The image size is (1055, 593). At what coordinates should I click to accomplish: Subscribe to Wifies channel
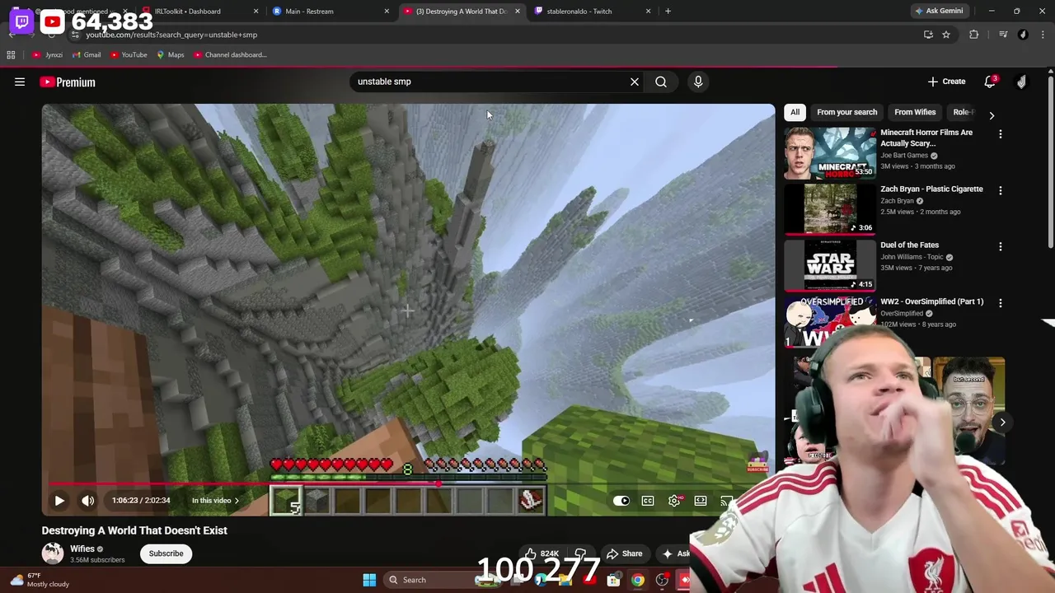click(166, 553)
